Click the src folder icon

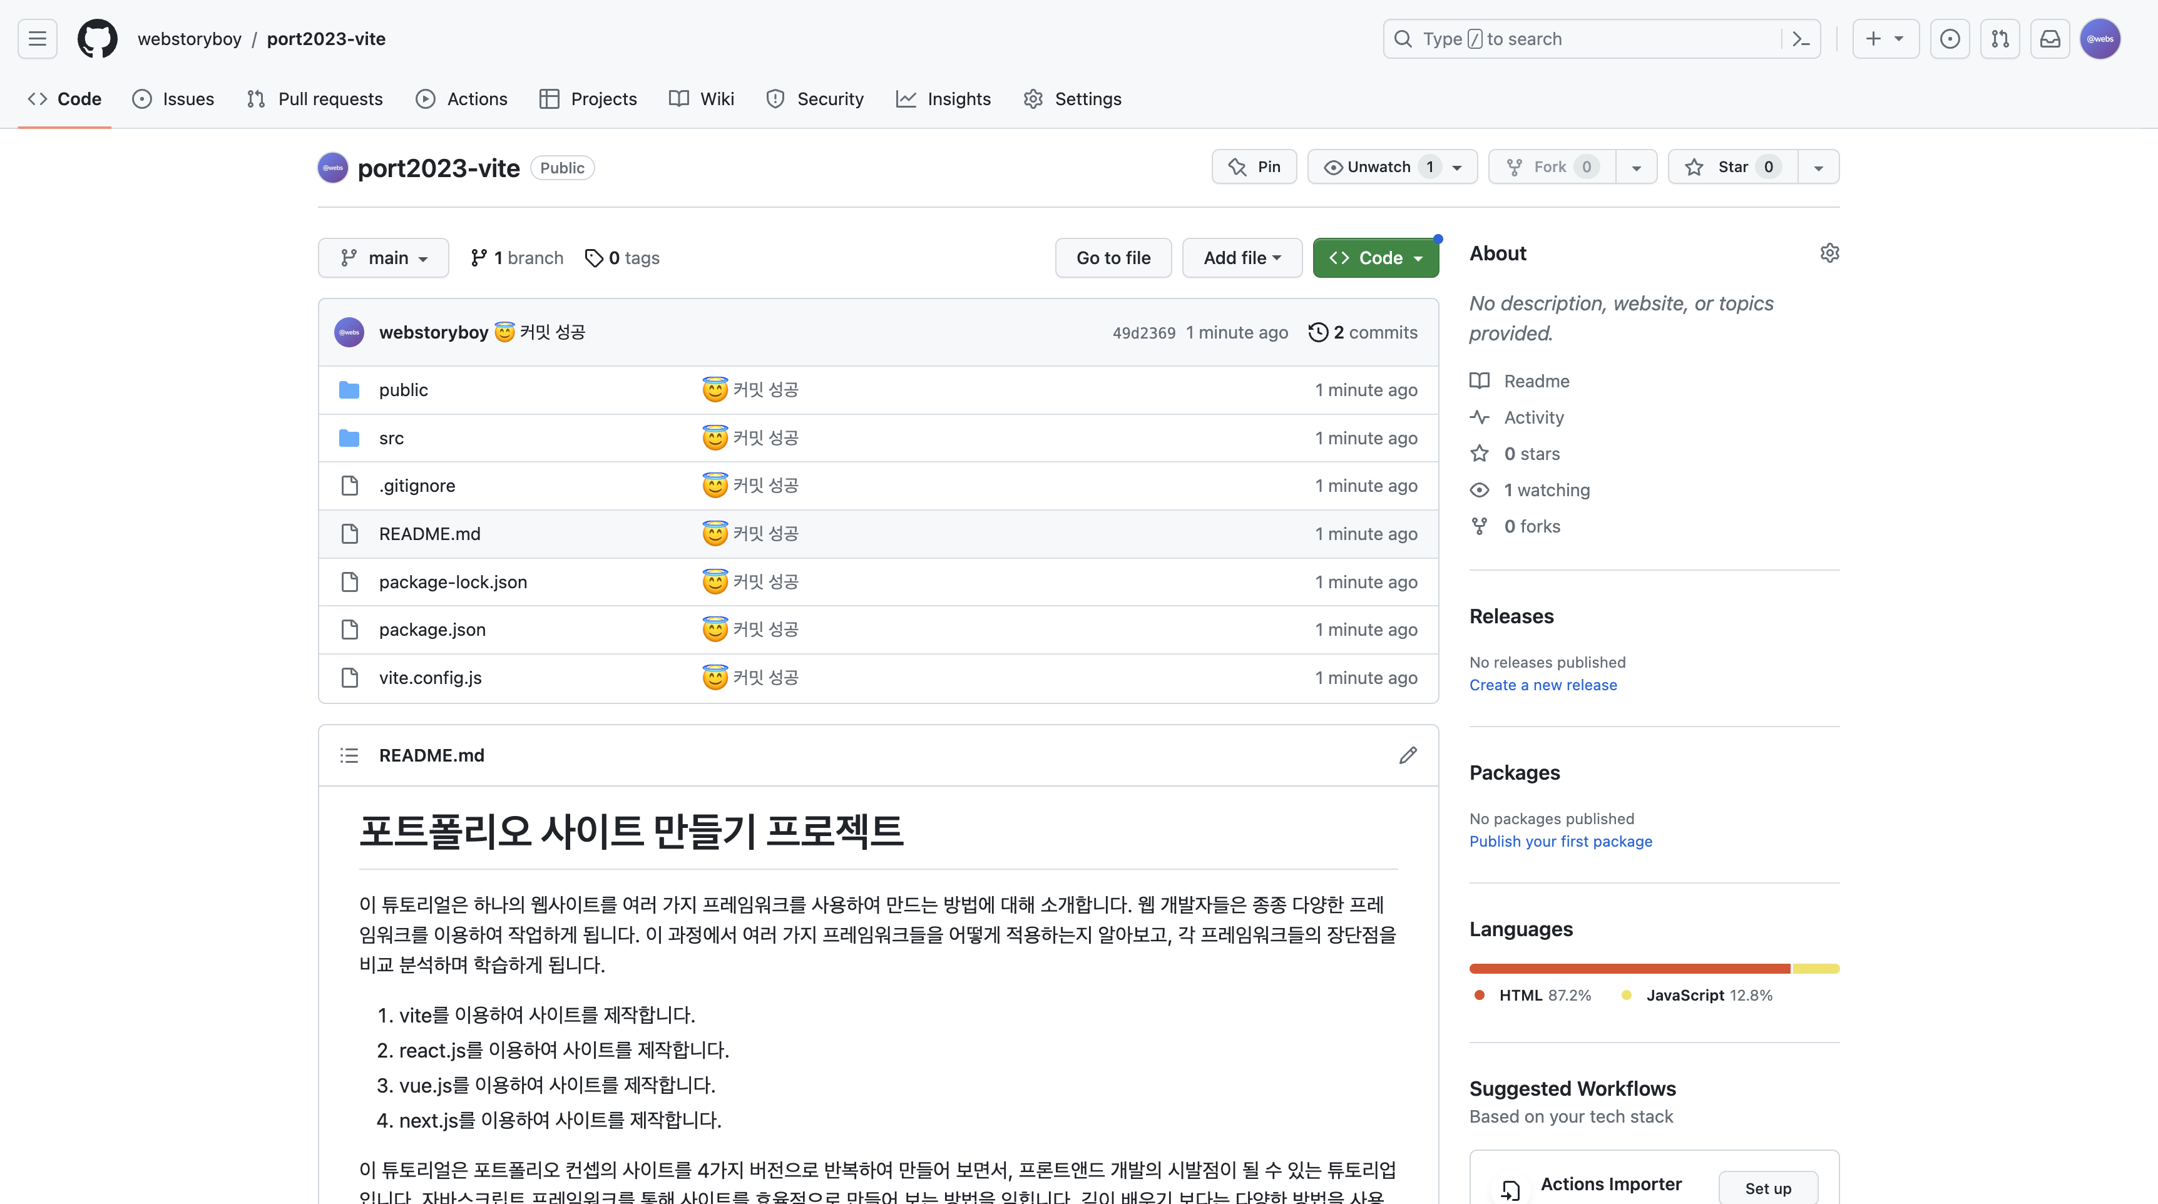[349, 438]
